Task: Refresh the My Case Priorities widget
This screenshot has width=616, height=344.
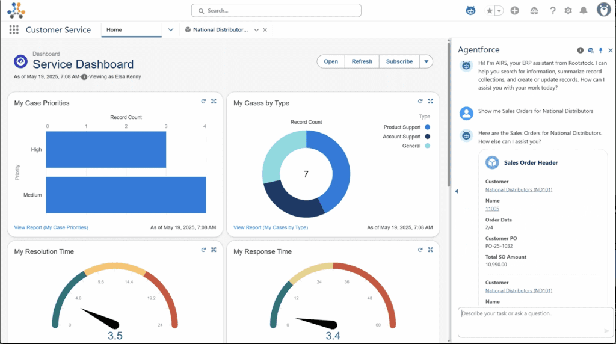Action: coord(203,101)
